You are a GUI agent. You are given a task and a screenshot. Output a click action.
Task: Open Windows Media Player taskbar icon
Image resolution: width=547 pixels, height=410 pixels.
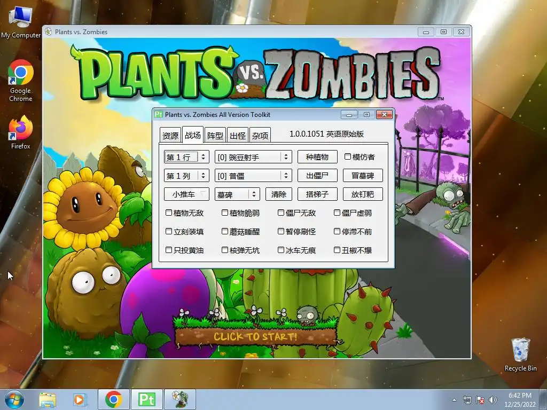coord(79,399)
